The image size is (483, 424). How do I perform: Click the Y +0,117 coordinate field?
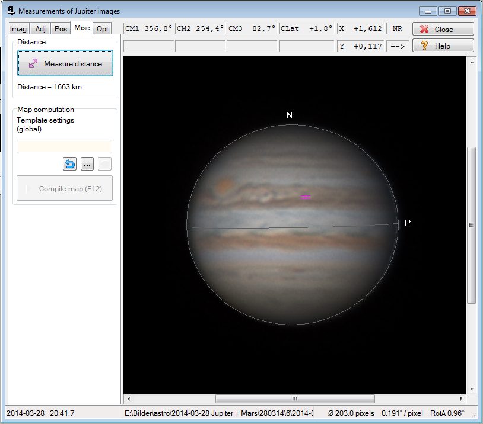[x=360, y=46]
